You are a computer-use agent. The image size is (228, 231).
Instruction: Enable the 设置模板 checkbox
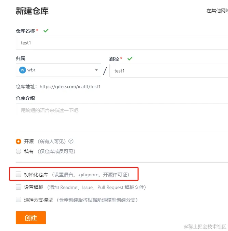[x=18, y=187]
